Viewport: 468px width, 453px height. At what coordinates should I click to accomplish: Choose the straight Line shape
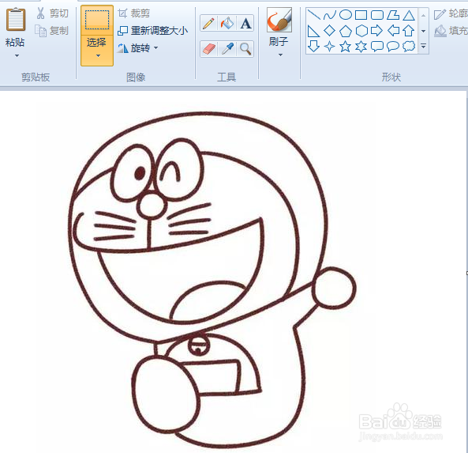(313, 15)
